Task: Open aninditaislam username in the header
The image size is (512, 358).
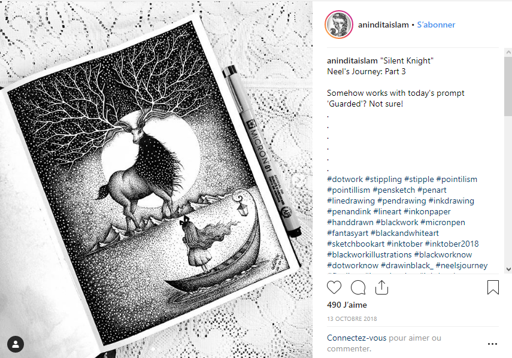Action: pyautogui.click(x=383, y=25)
